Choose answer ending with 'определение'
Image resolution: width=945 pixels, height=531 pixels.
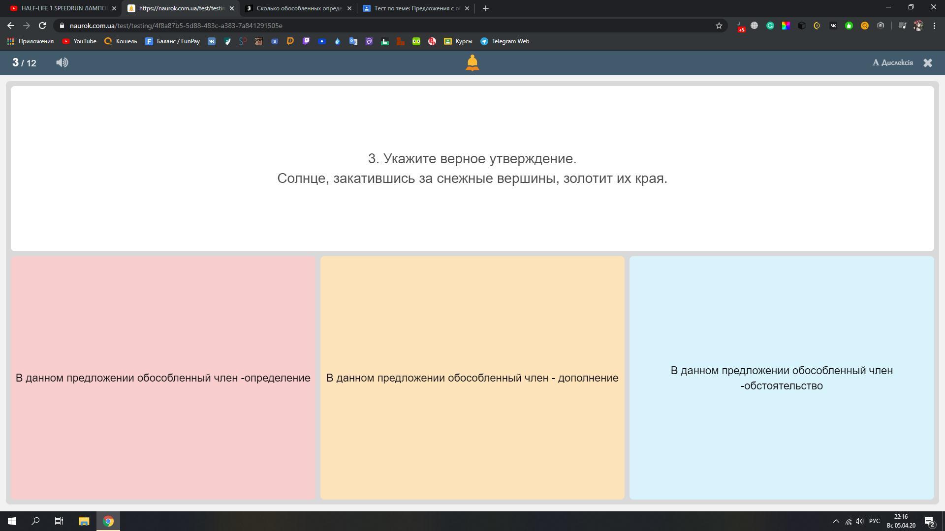click(x=163, y=378)
